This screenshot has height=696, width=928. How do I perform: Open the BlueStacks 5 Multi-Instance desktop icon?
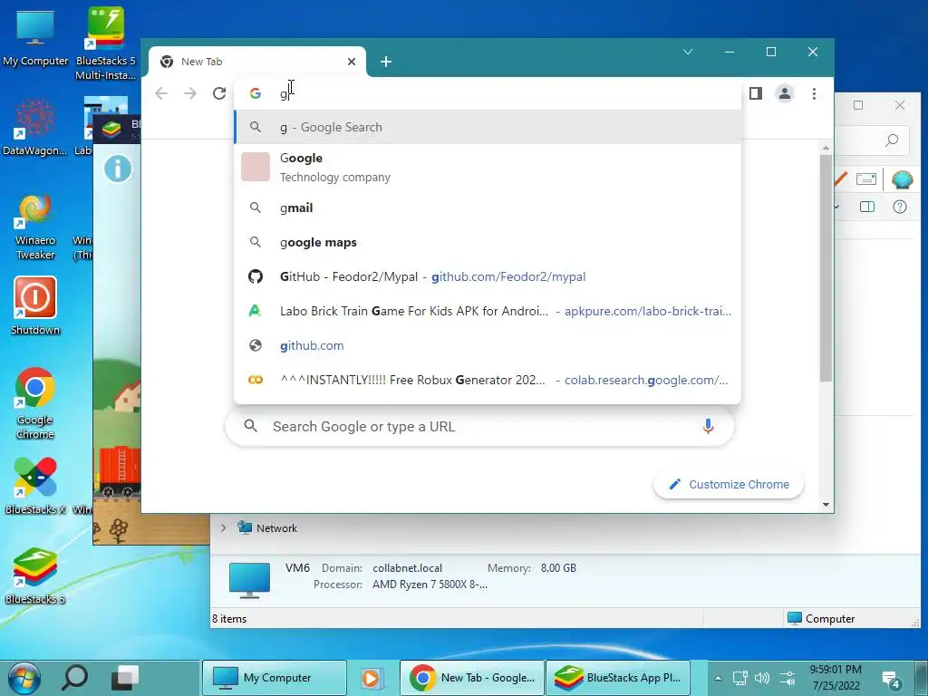tap(105, 43)
